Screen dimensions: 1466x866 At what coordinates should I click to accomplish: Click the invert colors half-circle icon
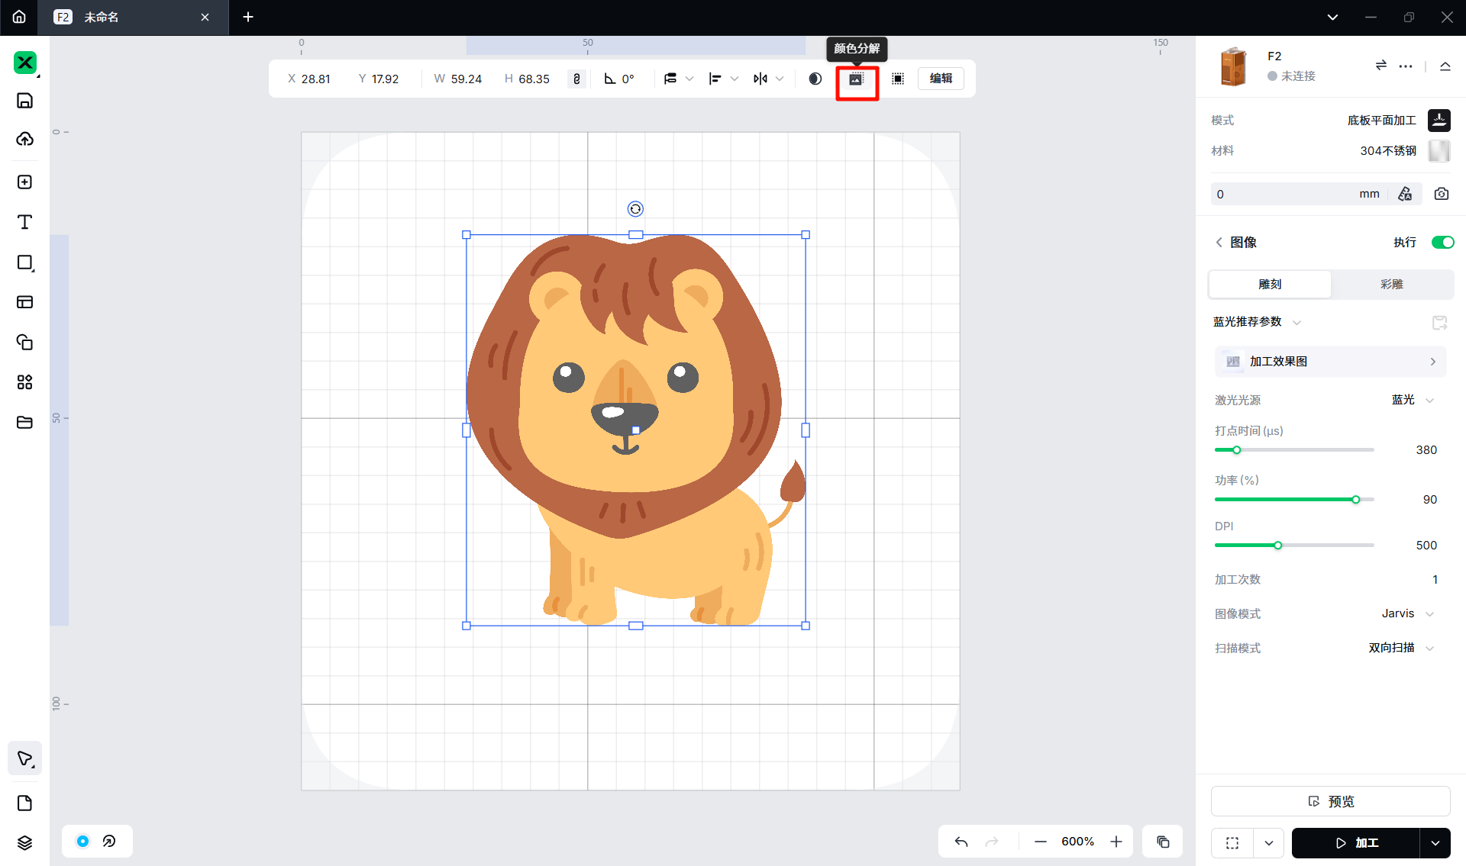815,79
